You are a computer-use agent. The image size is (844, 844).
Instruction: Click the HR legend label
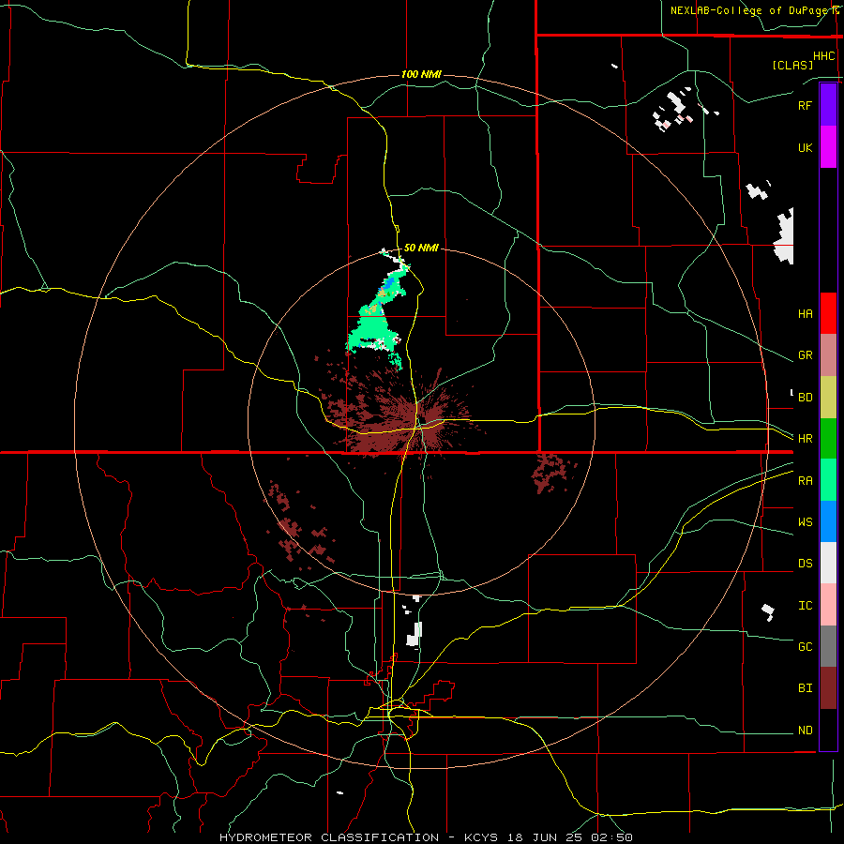click(x=805, y=439)
